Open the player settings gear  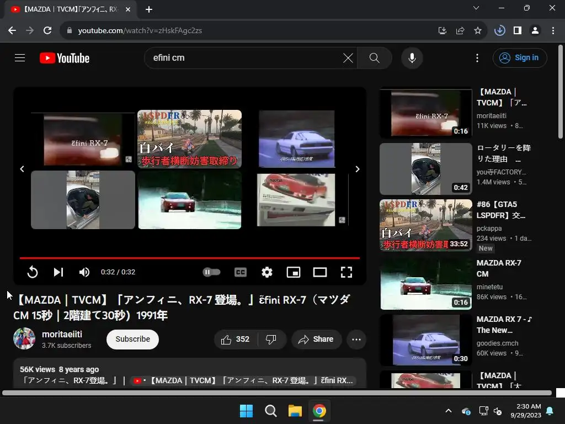point(267,272)
